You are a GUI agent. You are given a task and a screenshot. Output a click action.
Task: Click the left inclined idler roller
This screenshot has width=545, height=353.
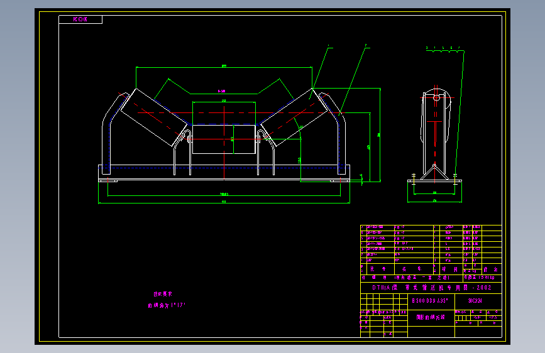(x=154, y=117)
